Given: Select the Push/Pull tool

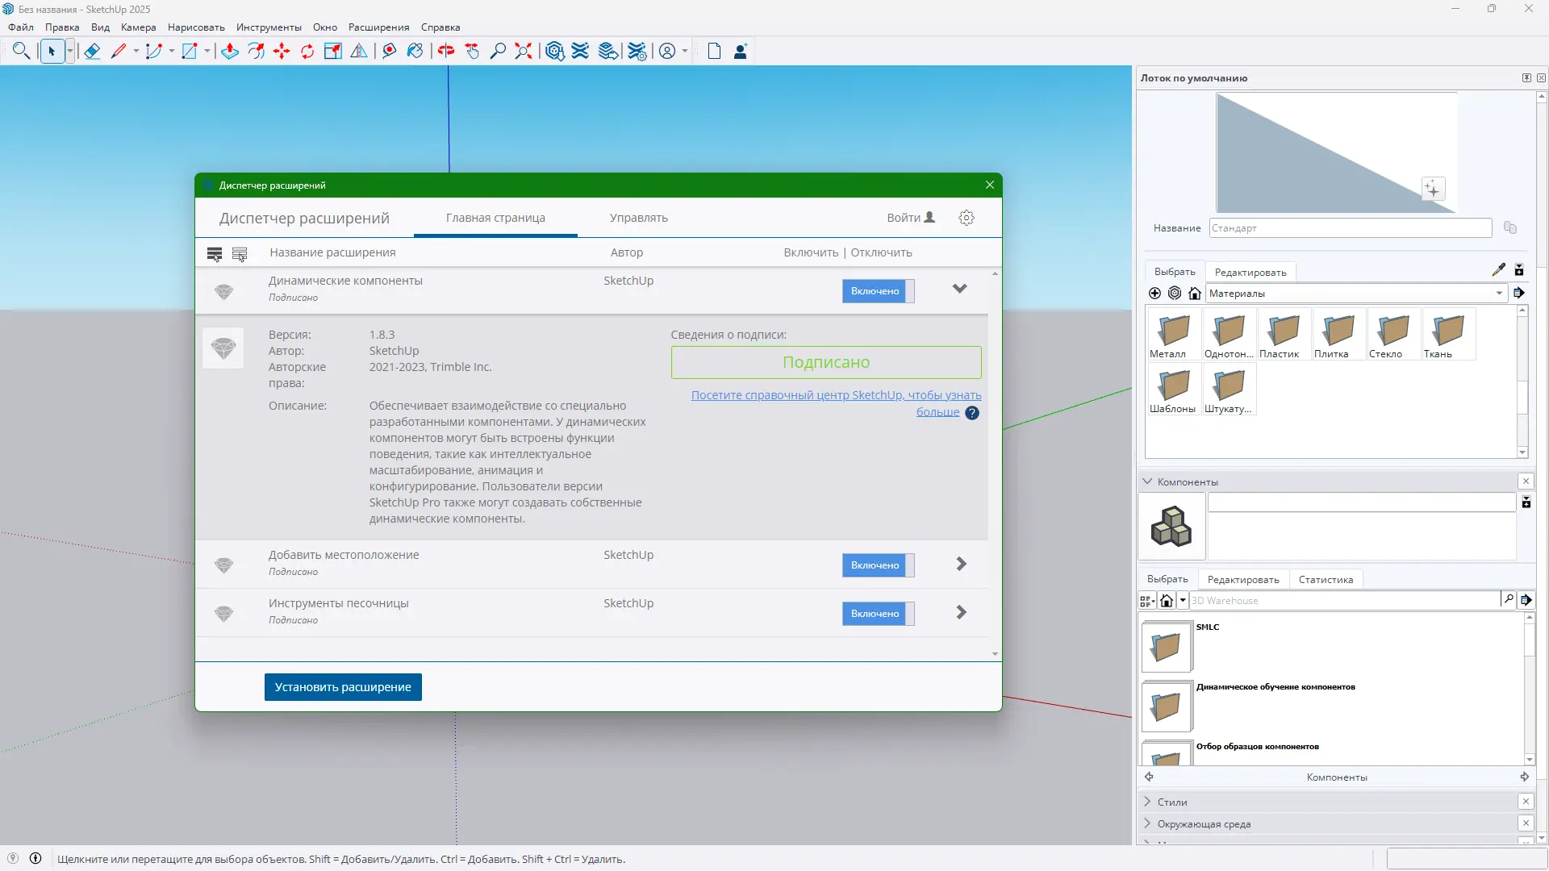Looking at the screenshot, I should tap(230, 52).
